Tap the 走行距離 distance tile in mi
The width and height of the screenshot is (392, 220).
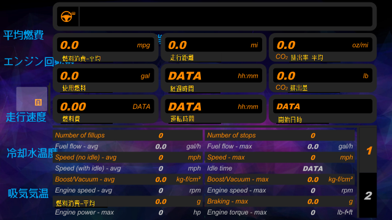click(214, 48)
